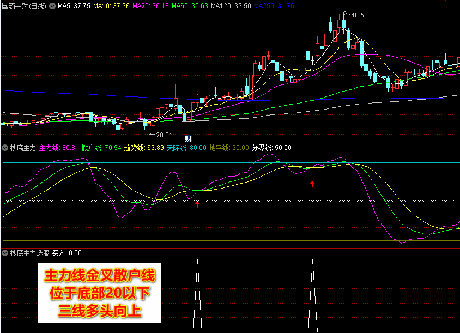Click the 分界线: 50.00 value
The height and width of the screenshot is (333, 460).
(x=271, y=148)
